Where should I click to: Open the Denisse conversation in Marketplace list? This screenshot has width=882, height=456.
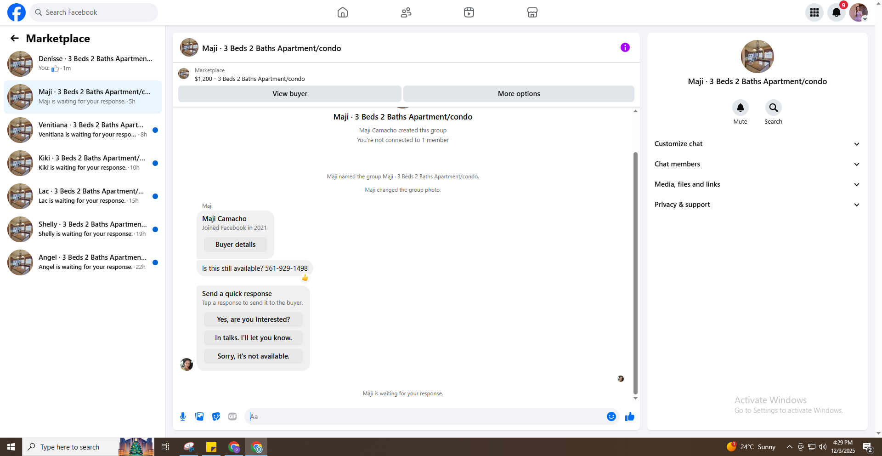[x=83, y=64]
